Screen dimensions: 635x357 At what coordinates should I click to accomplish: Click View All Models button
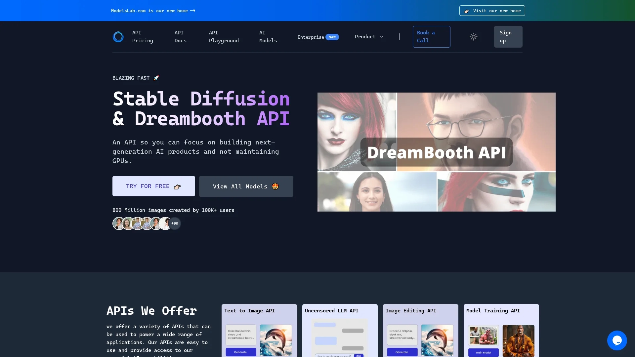[246, 186]
